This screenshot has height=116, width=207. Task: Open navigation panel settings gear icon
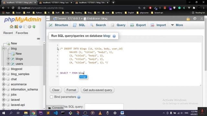tap(29, 27)
